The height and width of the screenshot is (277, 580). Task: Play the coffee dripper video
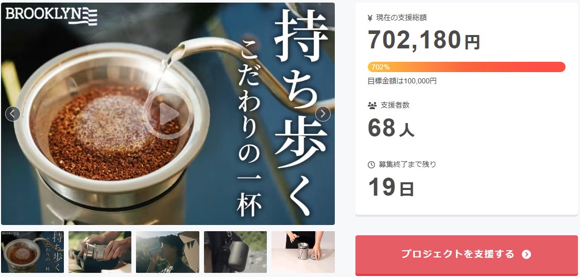[168, 114]
